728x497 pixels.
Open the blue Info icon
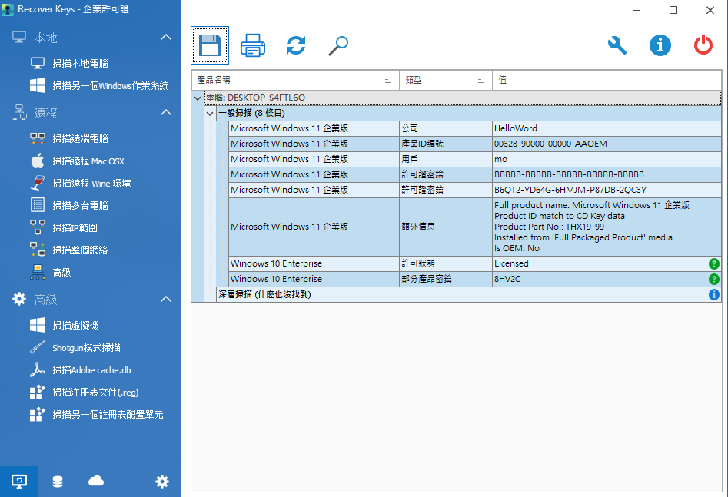click(x=660, y=45)
